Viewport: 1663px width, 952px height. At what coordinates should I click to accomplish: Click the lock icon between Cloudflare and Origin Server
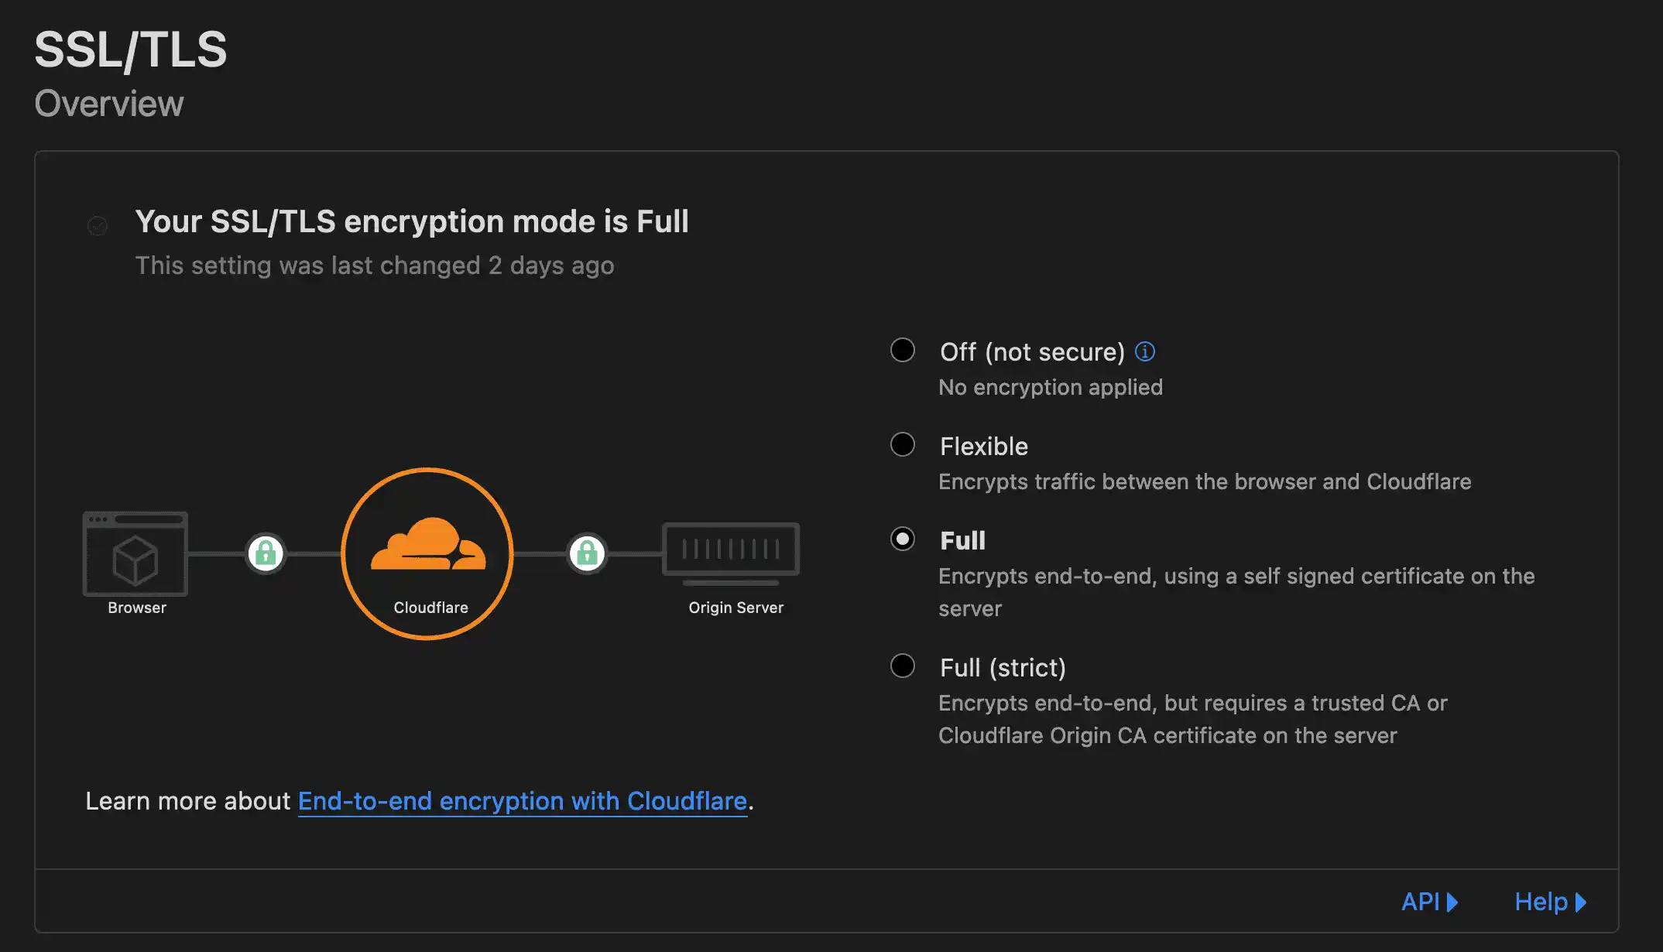coord(587,553)
